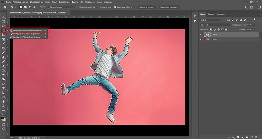The height and width of the screenshot is (139, 262).
Task: Open the 'Вид' layer filter dropdown
Action: tap(210, 20)
